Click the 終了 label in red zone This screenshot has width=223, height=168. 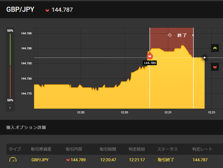tap(182, 35)
